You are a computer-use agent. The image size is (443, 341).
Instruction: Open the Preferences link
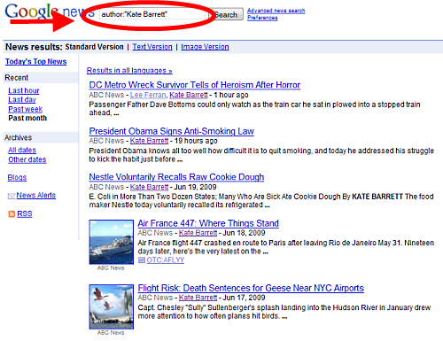click(262, 18)
